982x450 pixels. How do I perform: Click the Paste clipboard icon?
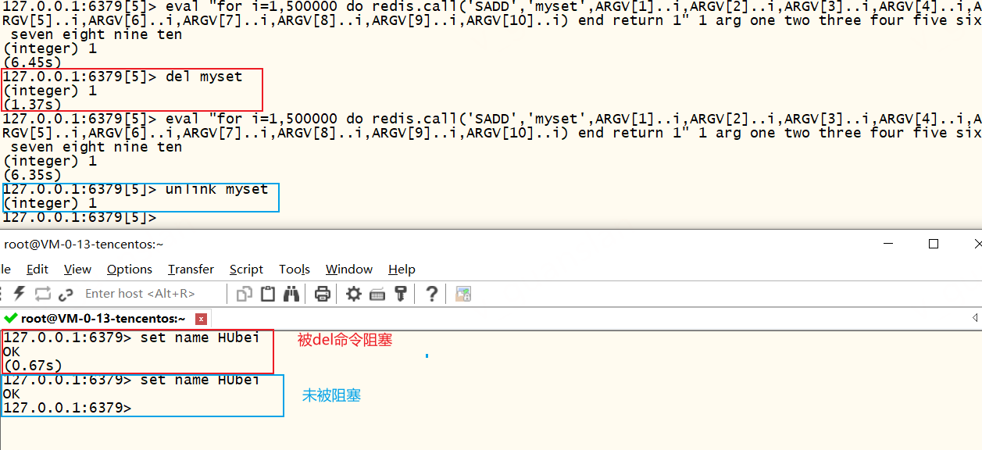pyautogui.click(x=268, y=294)
